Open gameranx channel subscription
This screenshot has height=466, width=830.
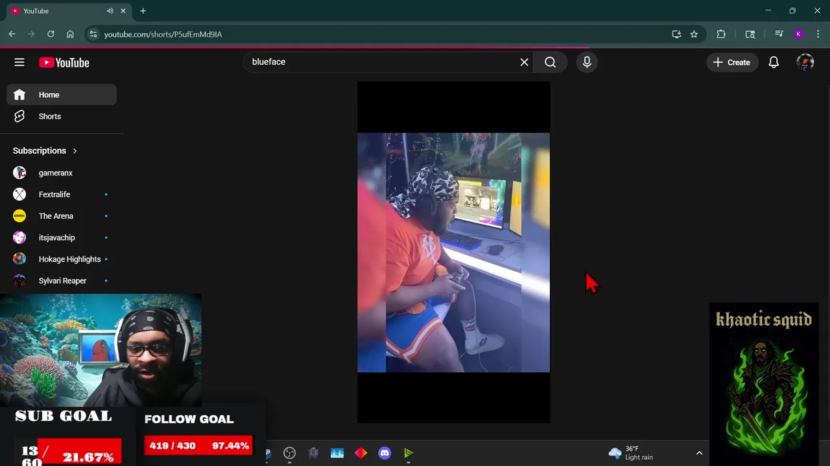tap(62, 173)
